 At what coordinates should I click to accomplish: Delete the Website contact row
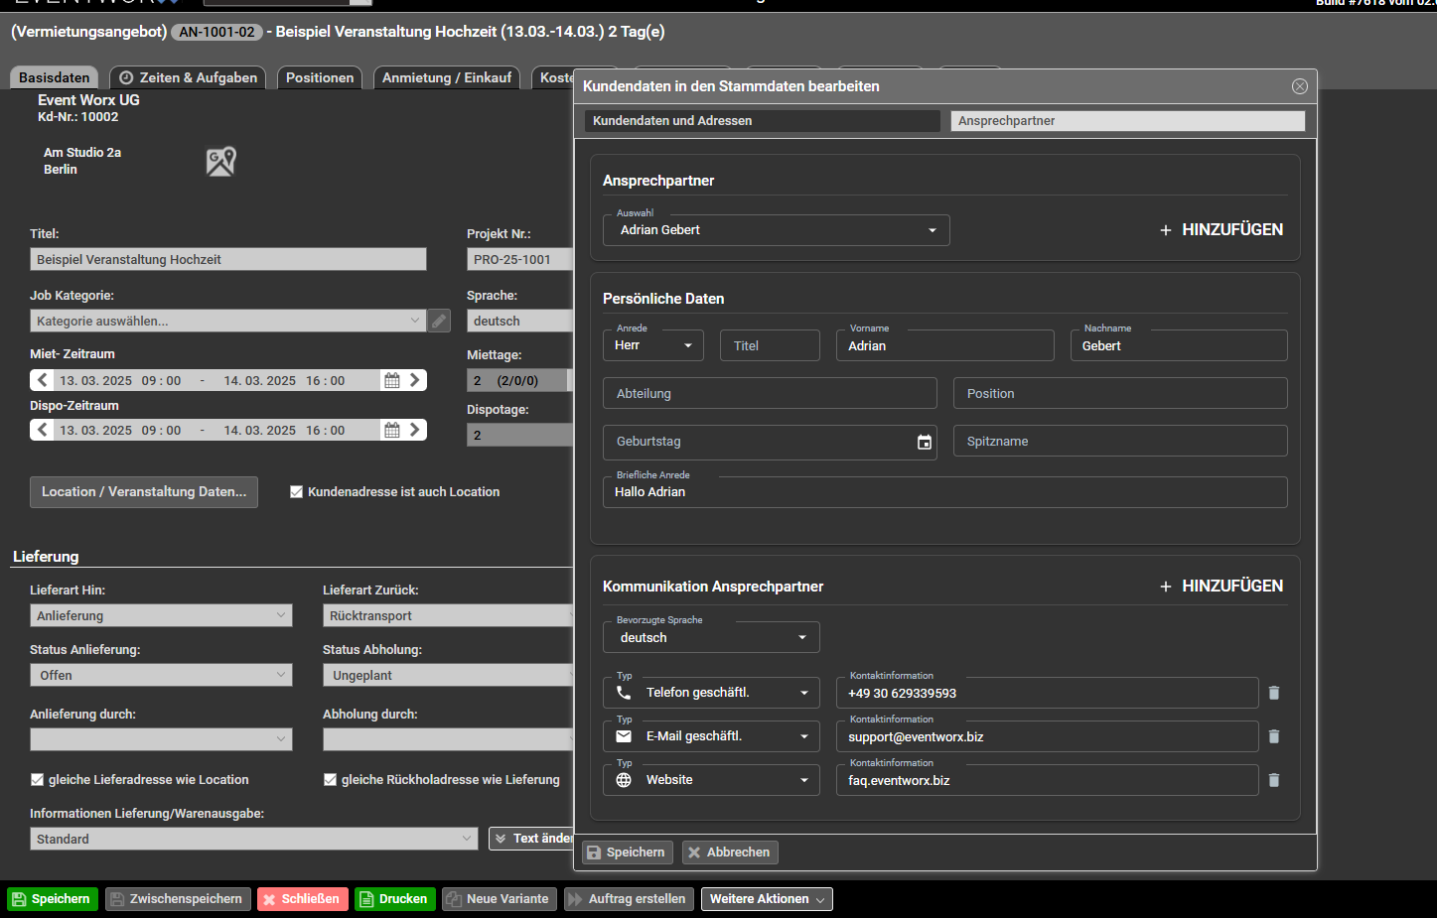[1274, 780]
